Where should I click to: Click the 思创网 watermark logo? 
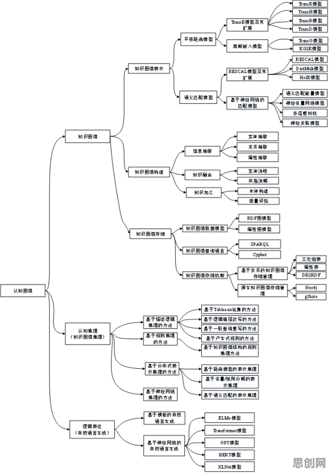pyautogui.click(x=310, y=462)
